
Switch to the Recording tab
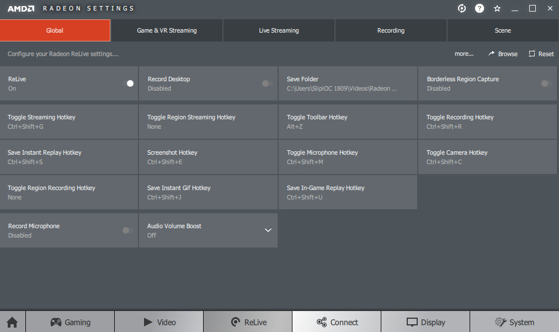(x=391, y=30)
